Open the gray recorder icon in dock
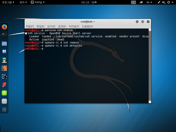The height and width of the screenshot is (132, 176). pos(4,101)
